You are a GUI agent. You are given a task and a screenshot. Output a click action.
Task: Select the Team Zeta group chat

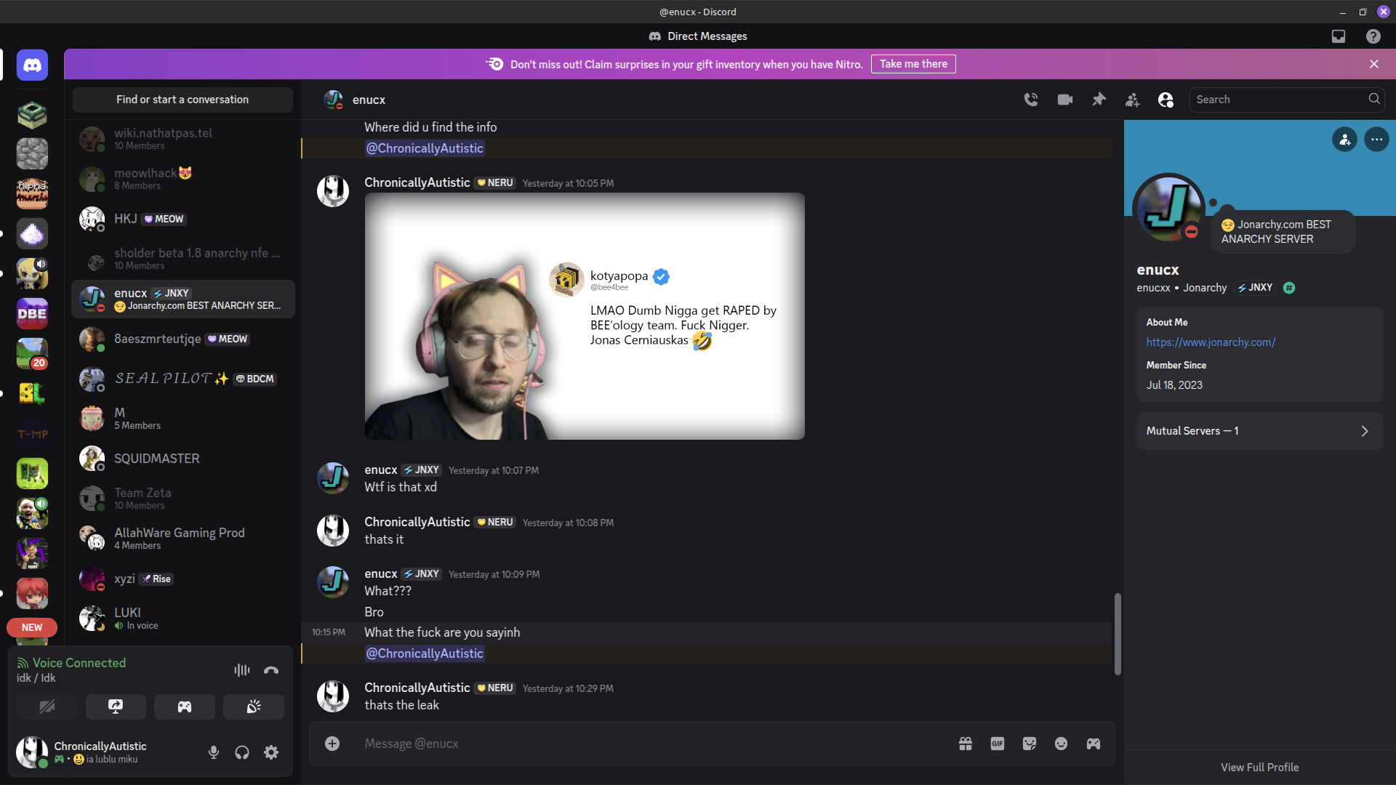(x=183, y=499)
